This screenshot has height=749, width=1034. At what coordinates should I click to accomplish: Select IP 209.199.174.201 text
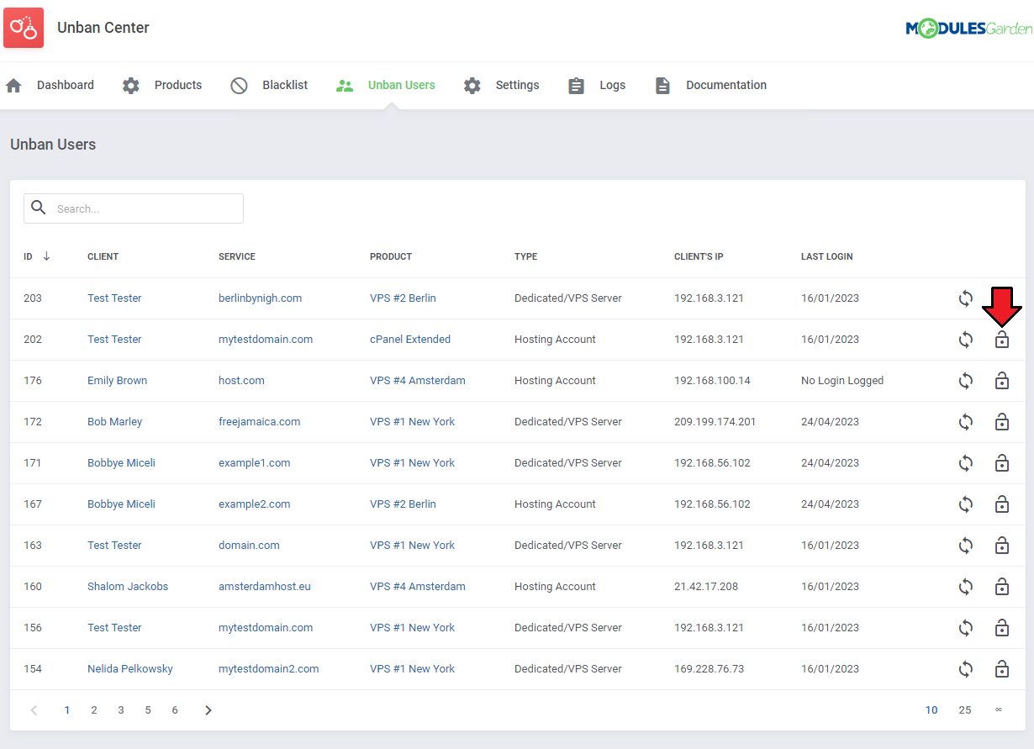[x=715, y=422]
